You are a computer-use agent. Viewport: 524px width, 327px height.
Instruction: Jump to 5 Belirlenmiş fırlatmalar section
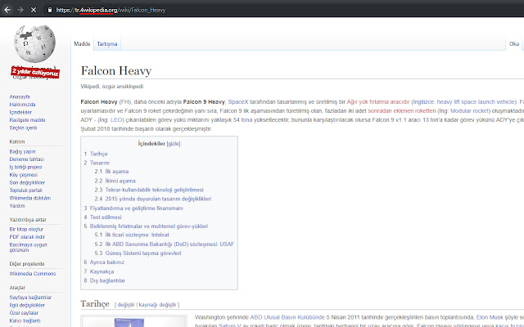146,226
